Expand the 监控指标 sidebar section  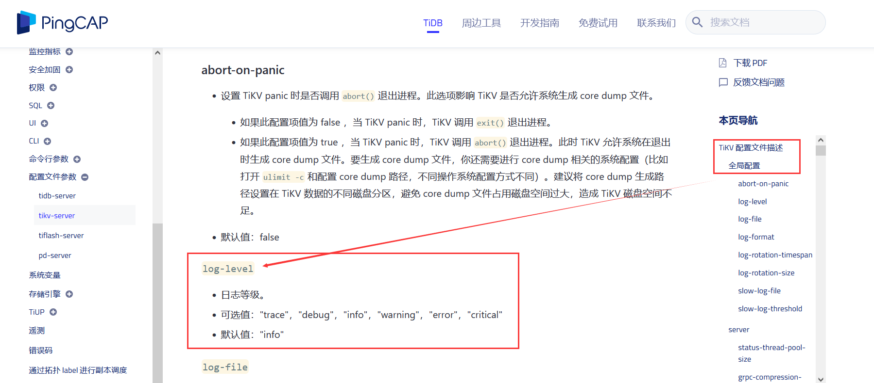[69, 51]
